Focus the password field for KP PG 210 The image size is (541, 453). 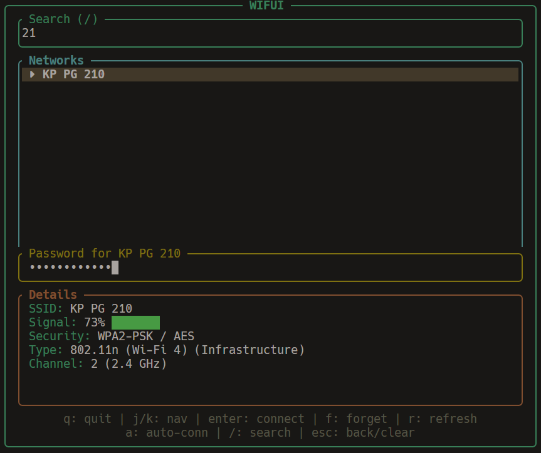tap(270, 268)
